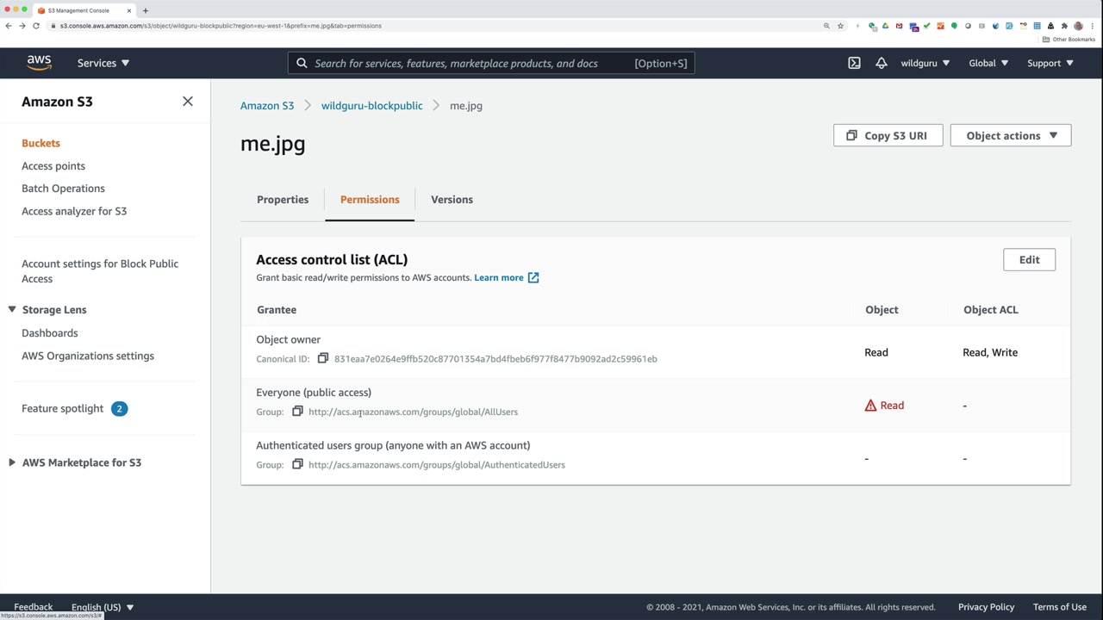The width and height of the screenshot is (1103, 620).
Task: Click the AllUsers group URL text
Action: coord(413,412)
